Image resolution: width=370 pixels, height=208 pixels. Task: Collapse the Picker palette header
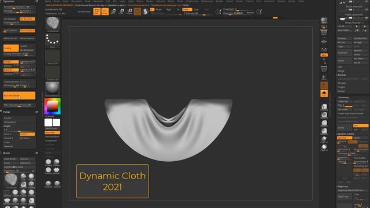point(6,112)
